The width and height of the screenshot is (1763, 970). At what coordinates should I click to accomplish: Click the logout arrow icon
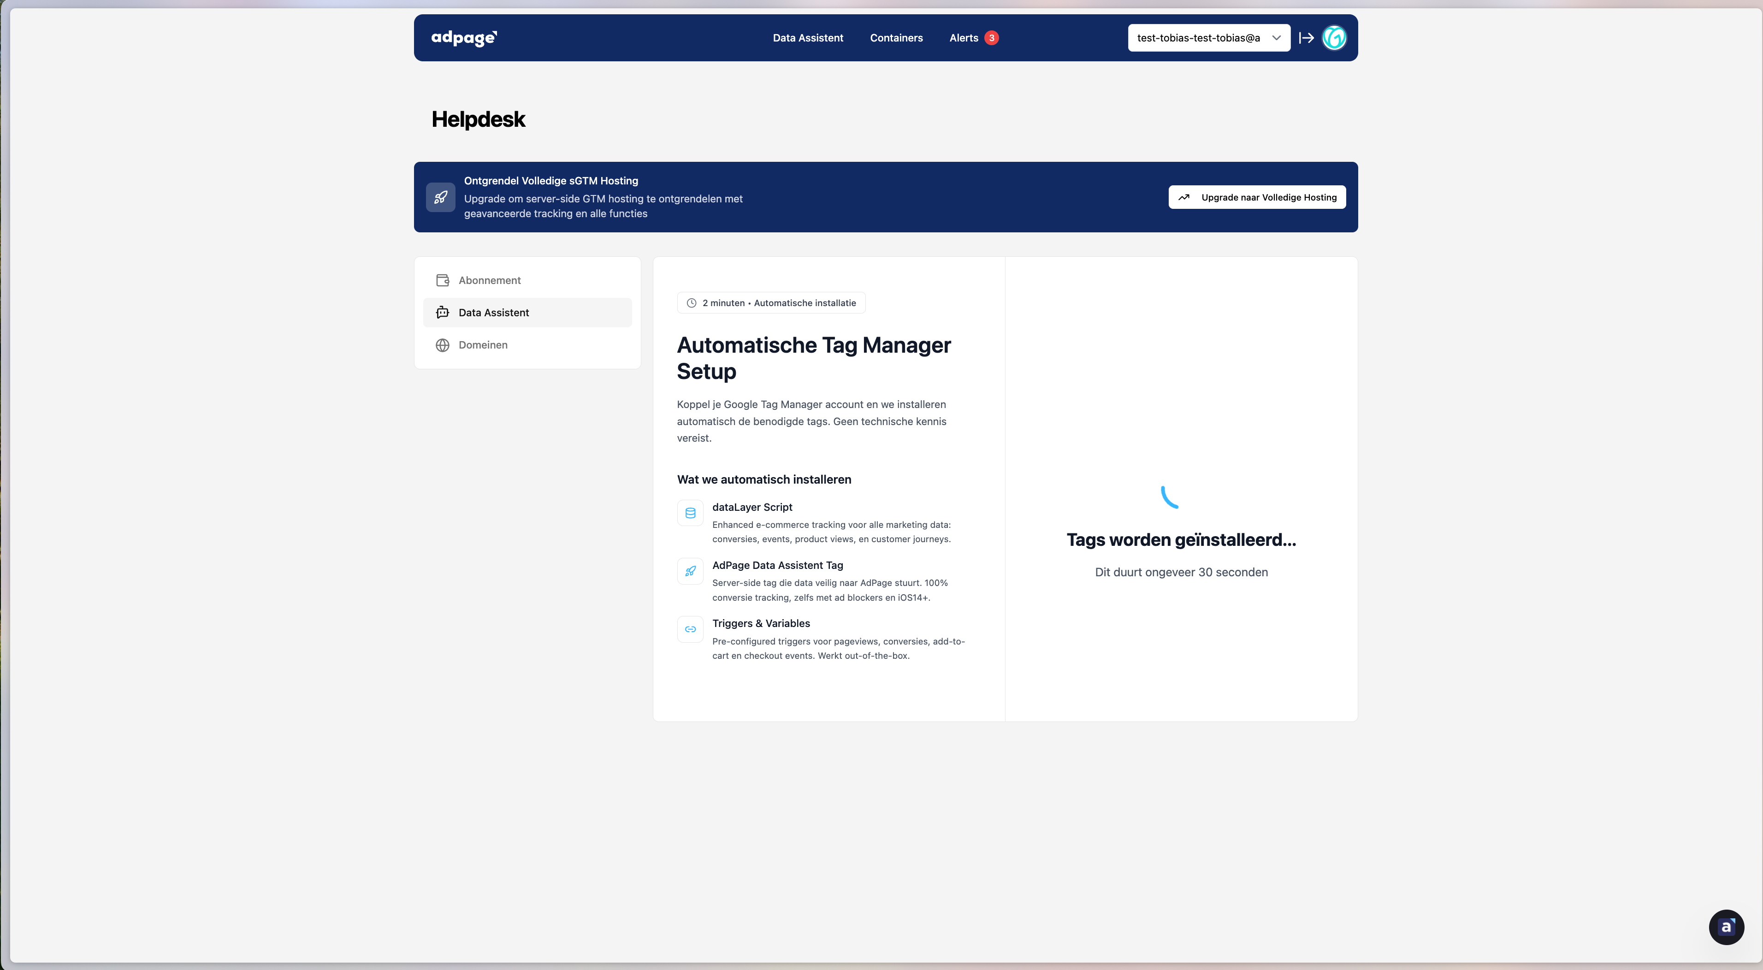[x=1306, y=38]
